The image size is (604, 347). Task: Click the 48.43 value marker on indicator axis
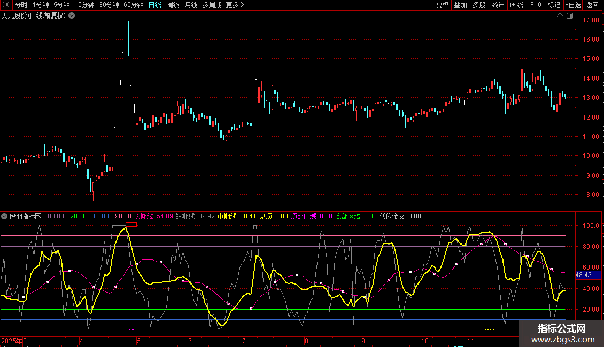pyautogui.click(x=583, y=274)
